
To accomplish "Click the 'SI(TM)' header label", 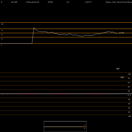I will point(50,2).
